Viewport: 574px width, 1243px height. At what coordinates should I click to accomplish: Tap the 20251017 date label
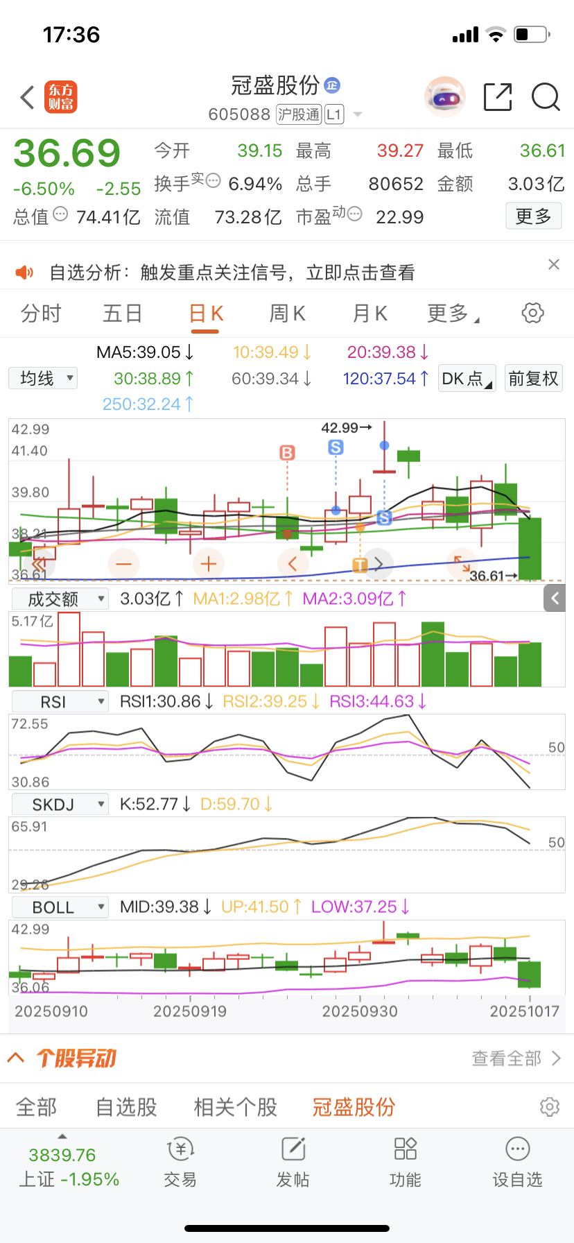click(525, 1011)
